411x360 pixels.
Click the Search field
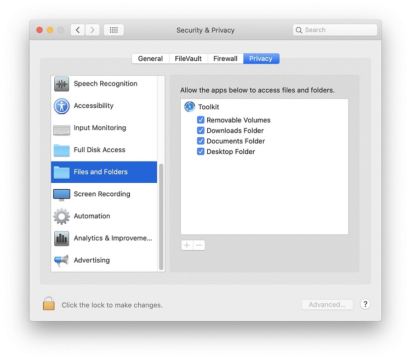335,30
